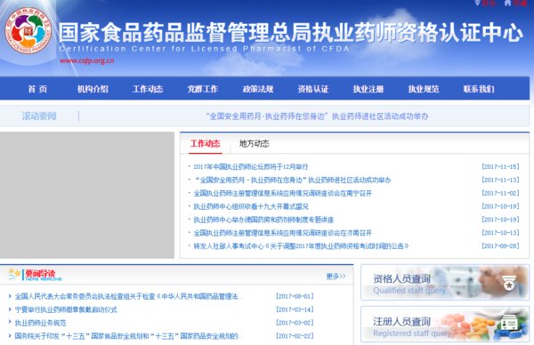Viewport: 534px width, 345px height.
Task: Click the www.cqlp.org.cn website link
Action: [x=87, y=60]
